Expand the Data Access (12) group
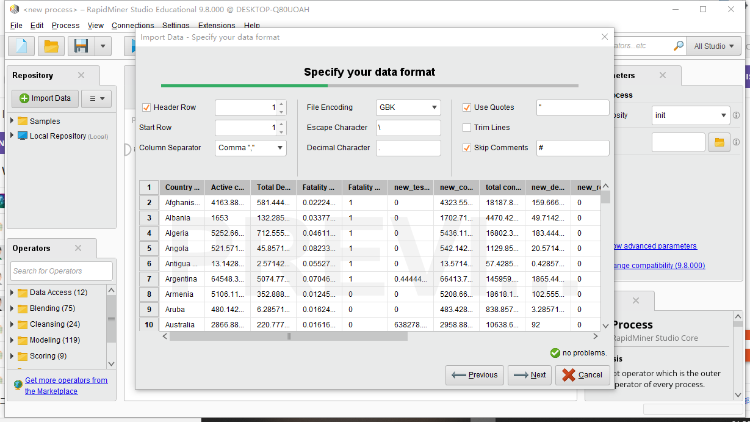This screenshot has height=422, width=750. pos(12,293)
